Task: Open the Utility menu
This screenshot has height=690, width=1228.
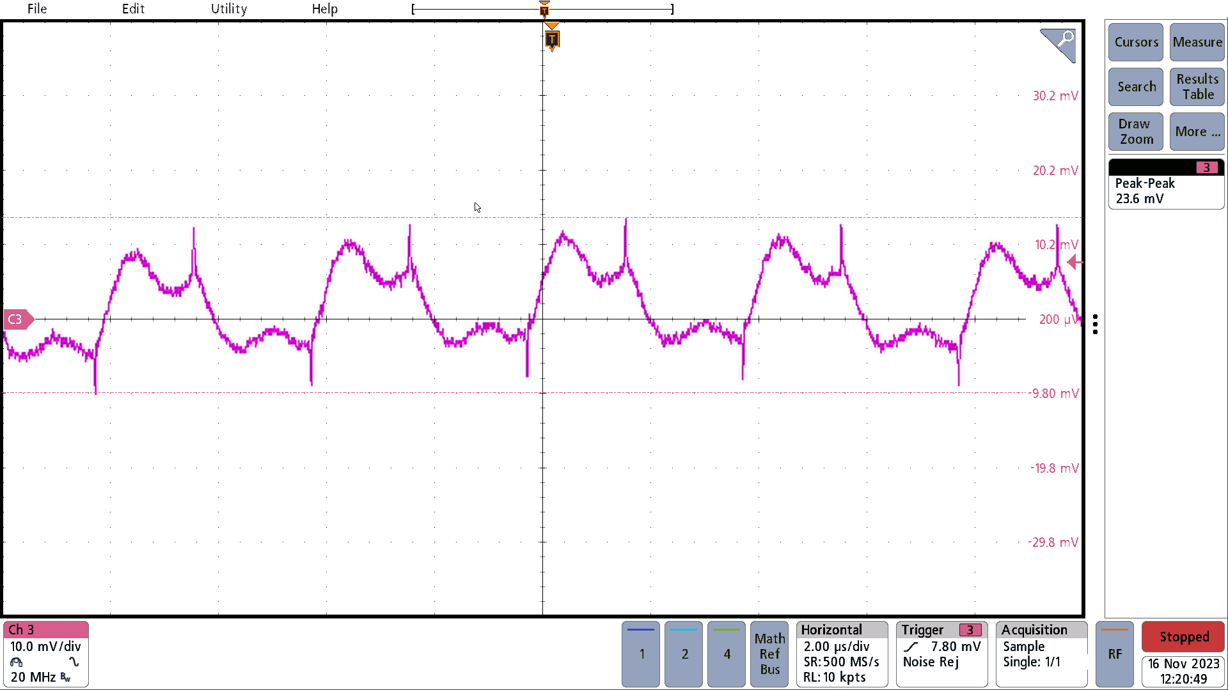Action: 228,8
